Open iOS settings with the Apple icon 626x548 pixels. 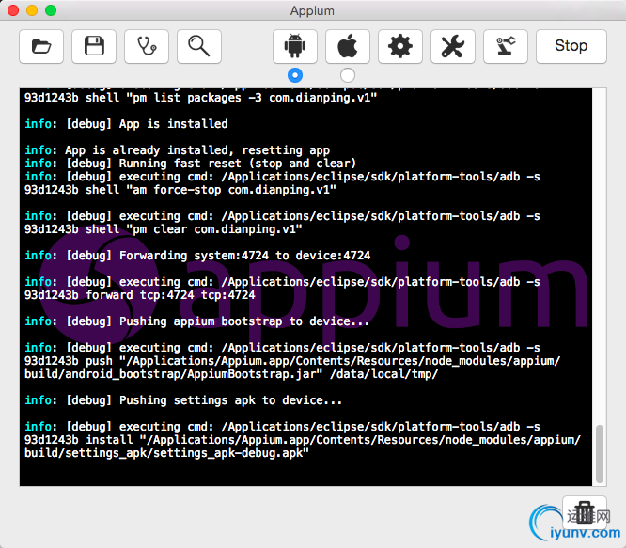point(348,46)
